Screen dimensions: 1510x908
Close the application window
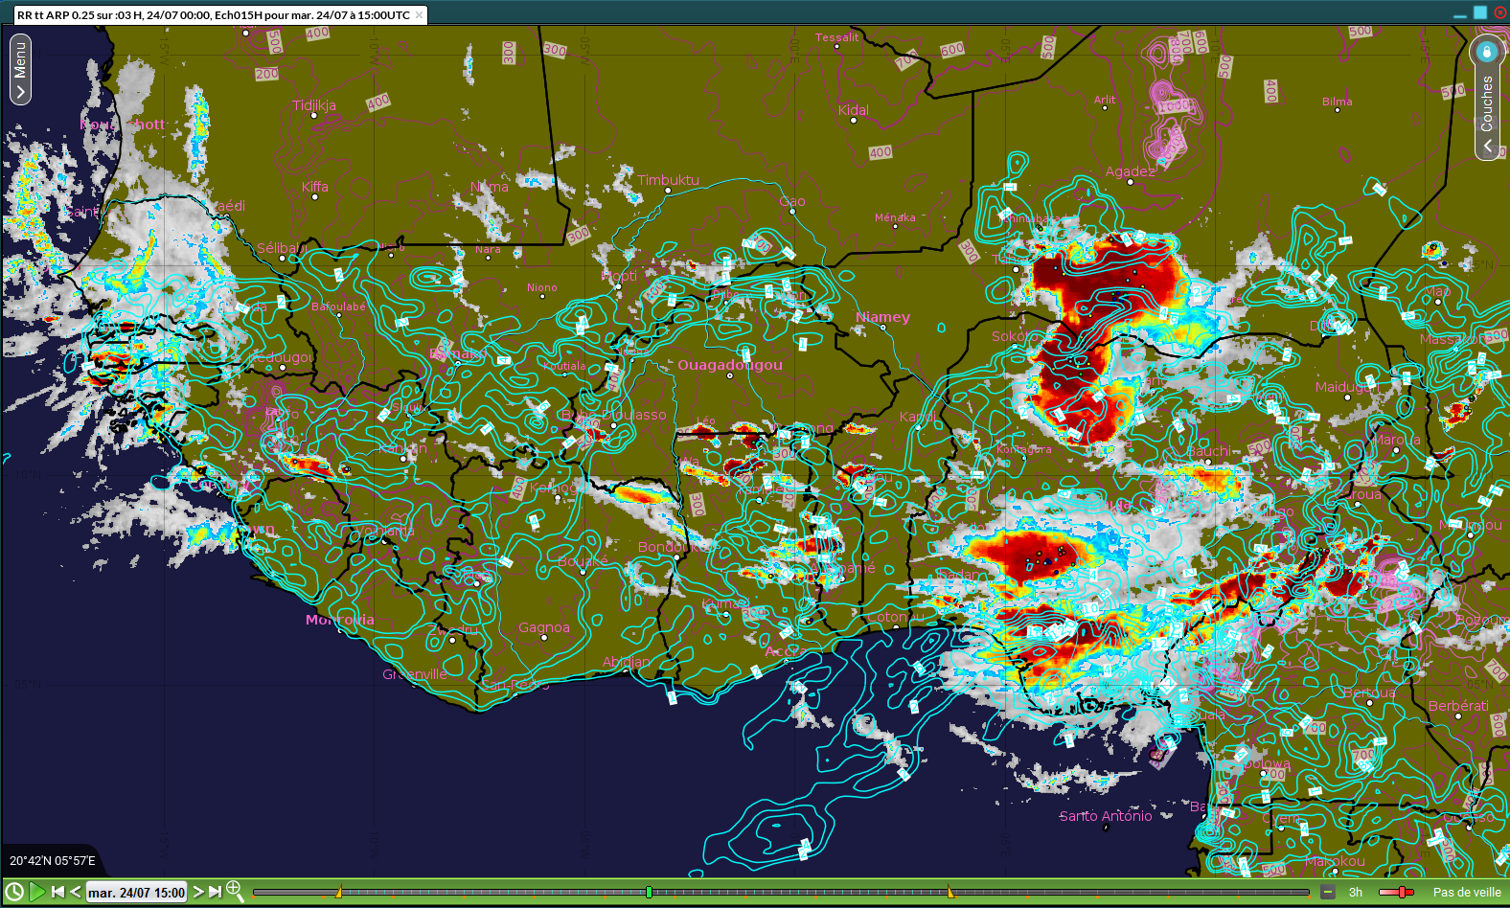click(1500, 12)
